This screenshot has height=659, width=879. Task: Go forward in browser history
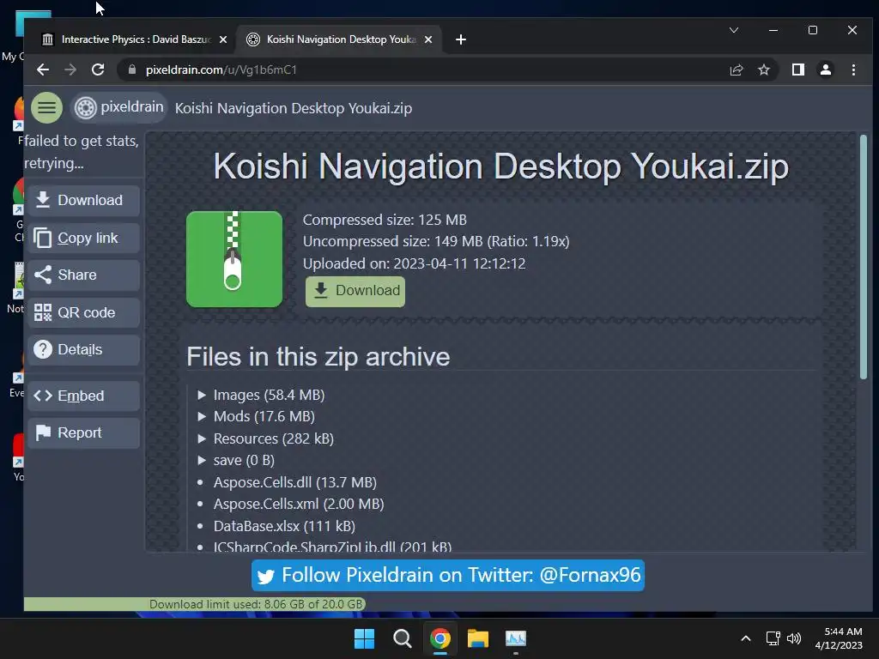coord(70,70)
